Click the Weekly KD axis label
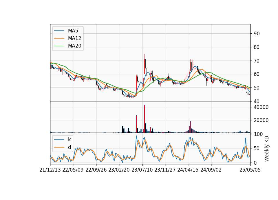The image size is (278, 200). point(267,149)
